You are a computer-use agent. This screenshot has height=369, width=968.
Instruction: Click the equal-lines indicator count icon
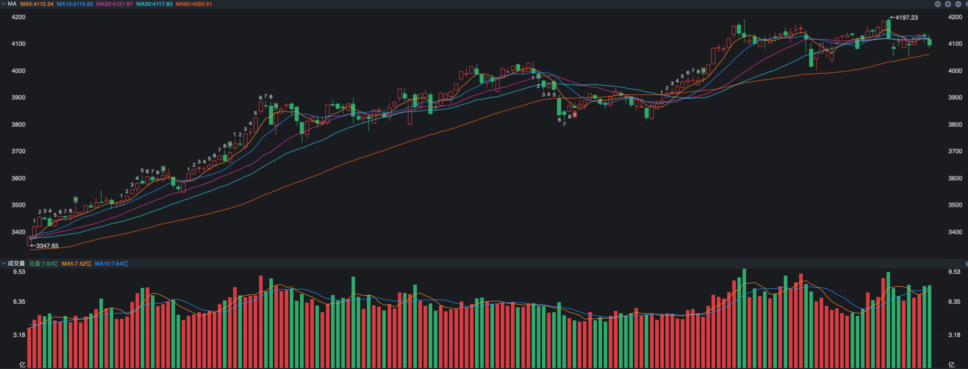(938, 4)
